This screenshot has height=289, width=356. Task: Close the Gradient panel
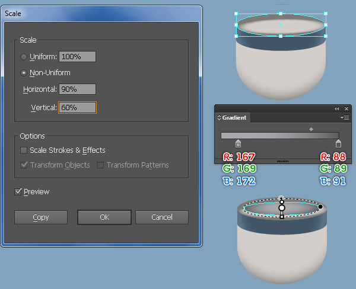tap(347, 109)
